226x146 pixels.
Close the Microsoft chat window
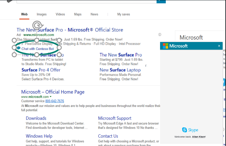point(219,46)
